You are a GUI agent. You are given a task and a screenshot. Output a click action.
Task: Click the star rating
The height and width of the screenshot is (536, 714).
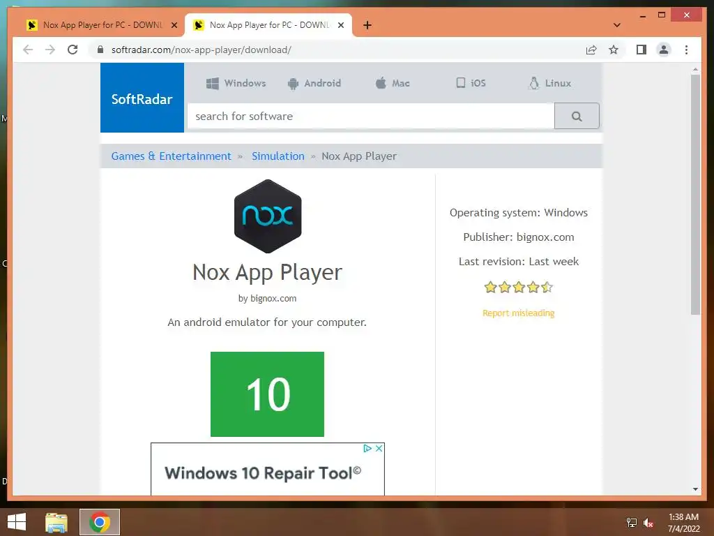[518, 287]
